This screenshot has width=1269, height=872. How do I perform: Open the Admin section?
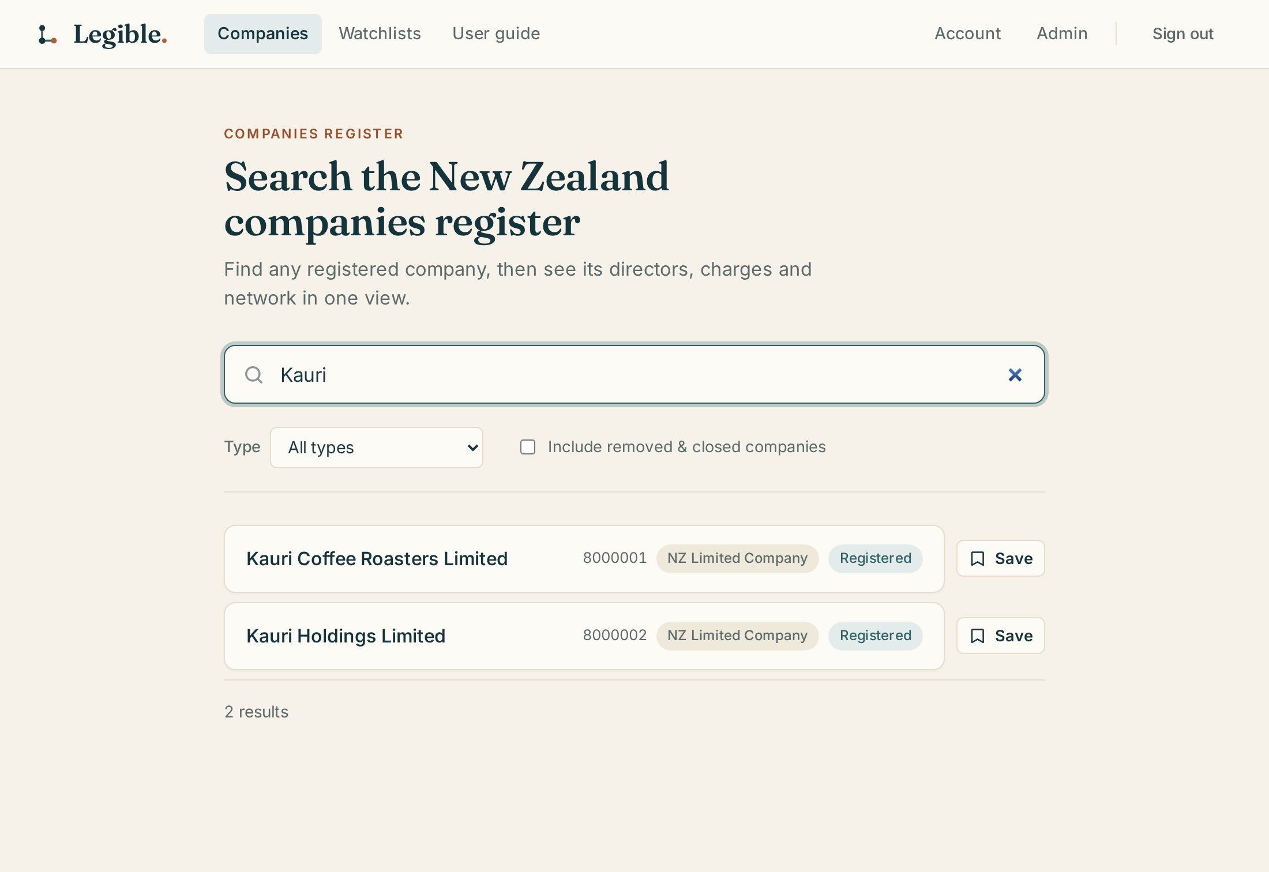tap(1062, 34)
